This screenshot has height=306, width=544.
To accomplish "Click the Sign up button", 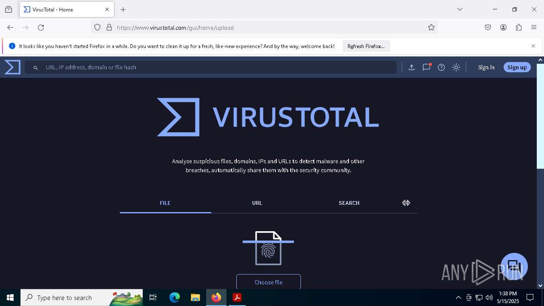I will pos(517,67).
